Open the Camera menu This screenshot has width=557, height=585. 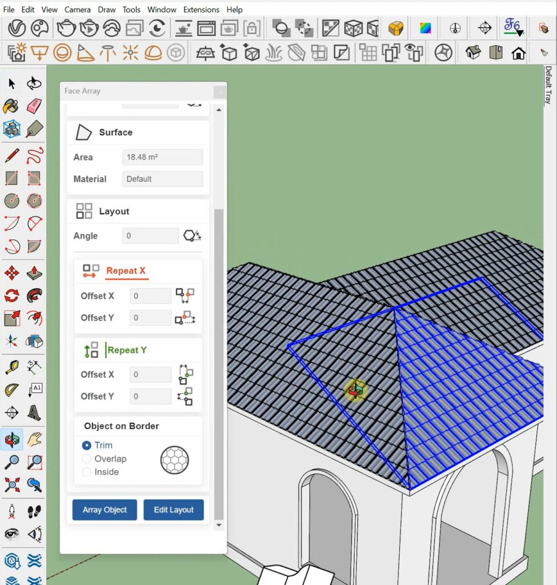click(77, 10)
